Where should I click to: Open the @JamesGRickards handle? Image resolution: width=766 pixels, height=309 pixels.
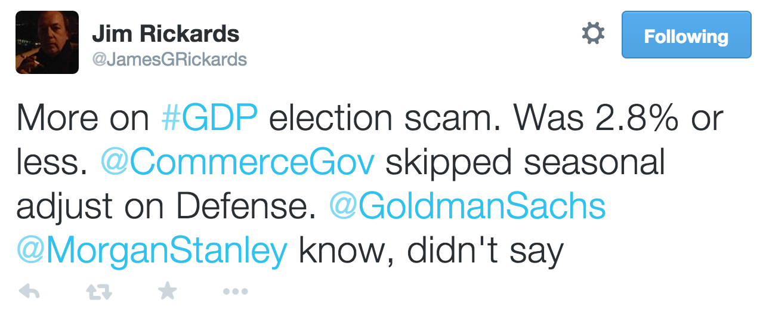[169, 59]
